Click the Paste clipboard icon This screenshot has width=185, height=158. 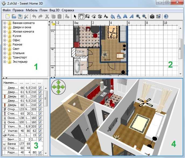pos(60,16)
